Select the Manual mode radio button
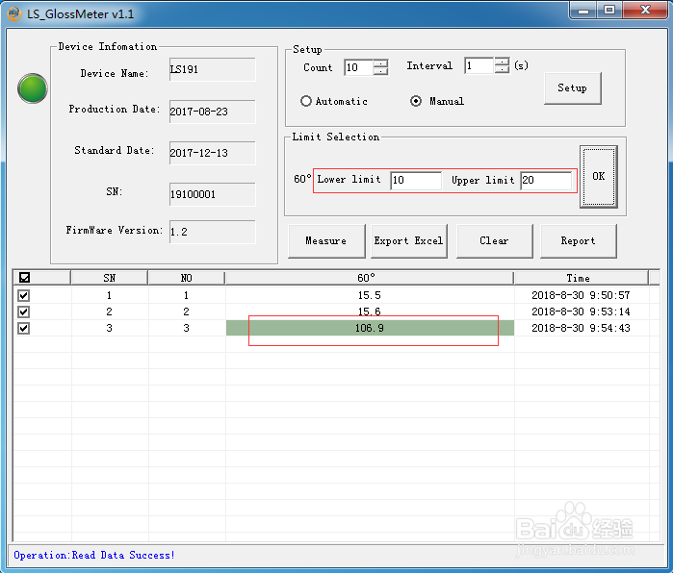 pyautogui.click(x=416, y=101)
